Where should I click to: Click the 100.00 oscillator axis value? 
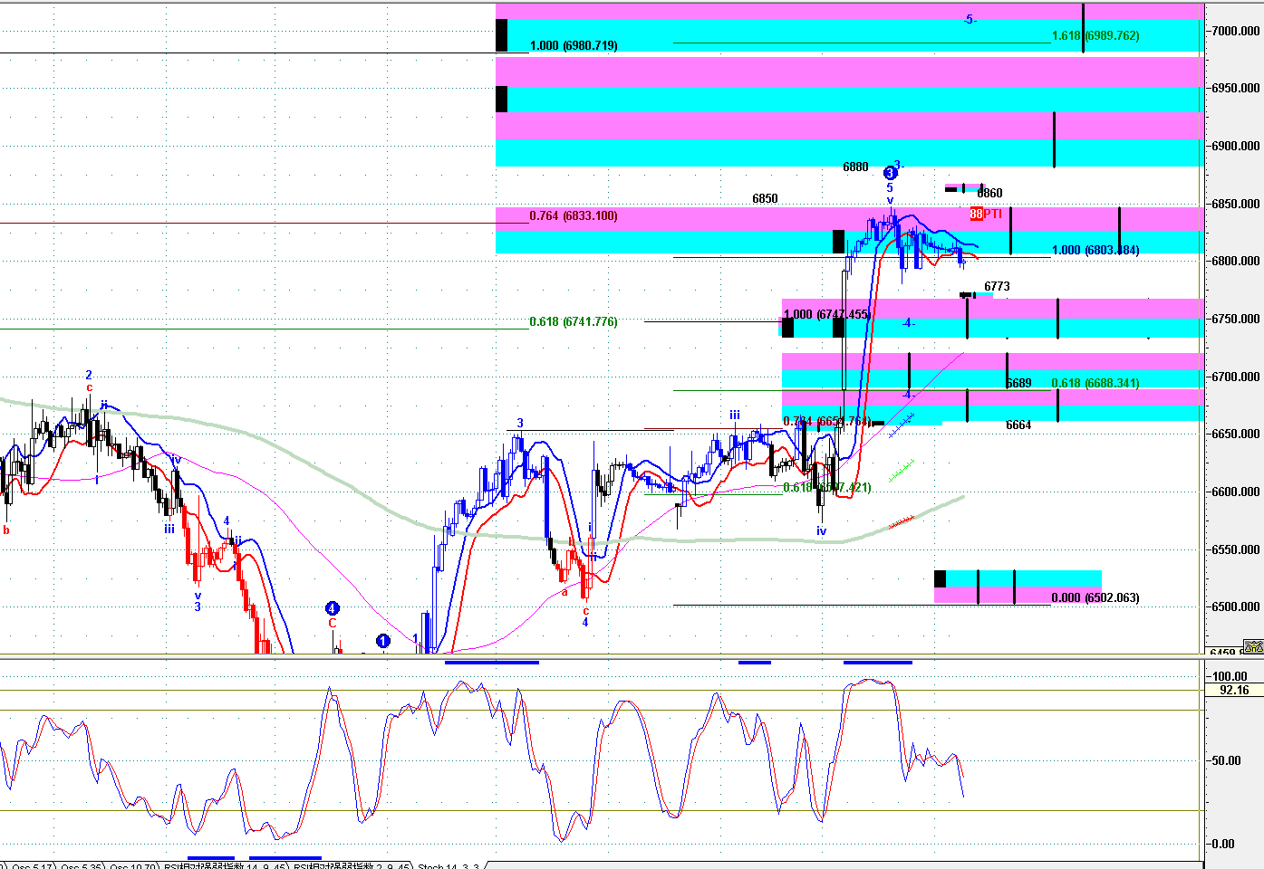[x=1230, y=676]
